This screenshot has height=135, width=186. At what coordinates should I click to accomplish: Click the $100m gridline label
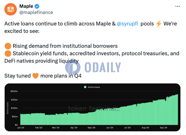click(x=14, y=108)
